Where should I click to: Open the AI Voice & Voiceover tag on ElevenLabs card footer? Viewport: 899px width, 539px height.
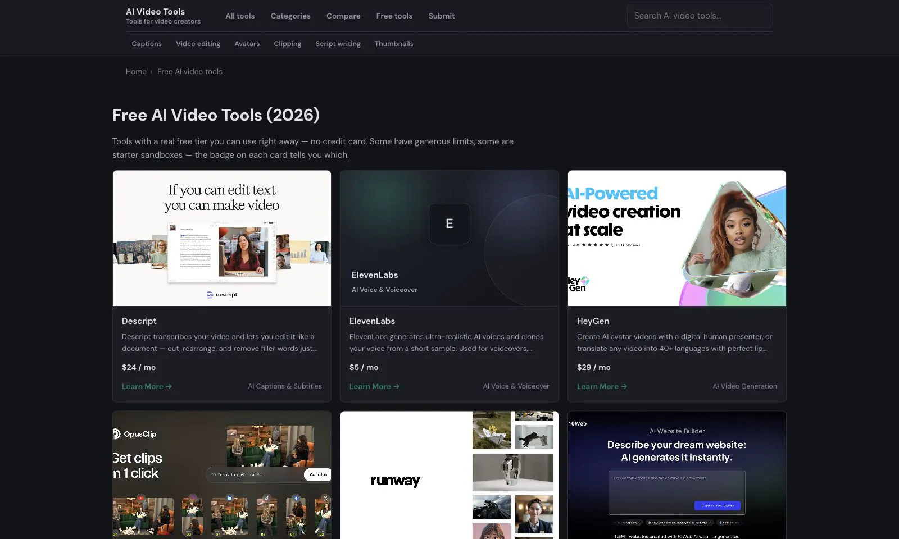click(x=516, y=386)
